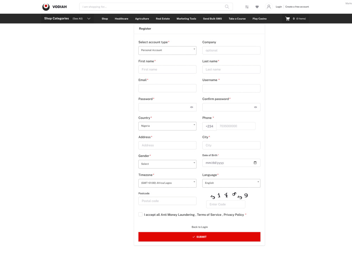The image size is (352, 264).
Task: Show the Confirm password text
Action: click(256, 107)
